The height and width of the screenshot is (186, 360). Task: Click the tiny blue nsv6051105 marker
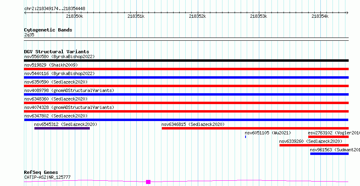246,137
